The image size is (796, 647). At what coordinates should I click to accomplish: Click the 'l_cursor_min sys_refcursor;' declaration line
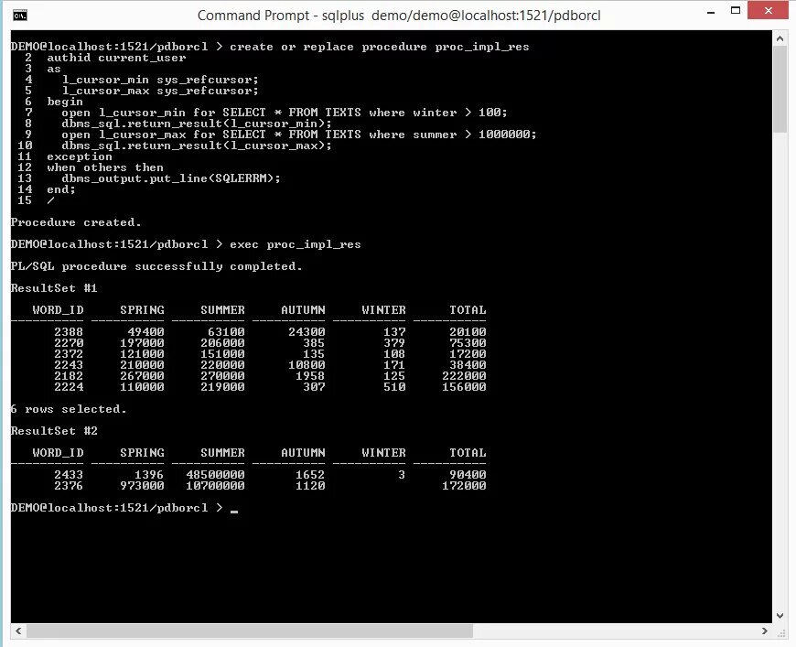(x=160, y=80)
